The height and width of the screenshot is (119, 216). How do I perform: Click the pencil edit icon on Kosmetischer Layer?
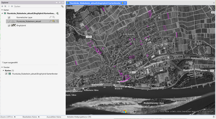coord(50,17)
